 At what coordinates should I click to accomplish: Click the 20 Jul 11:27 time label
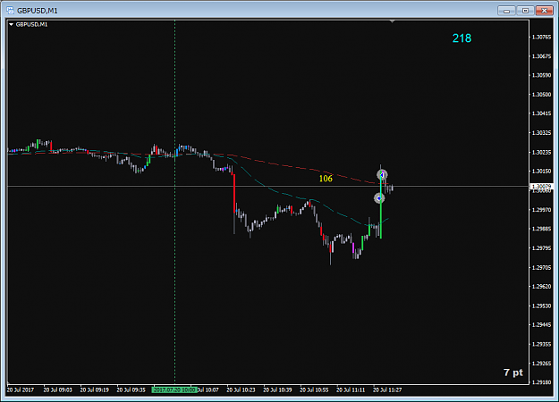tap(387, 389)
